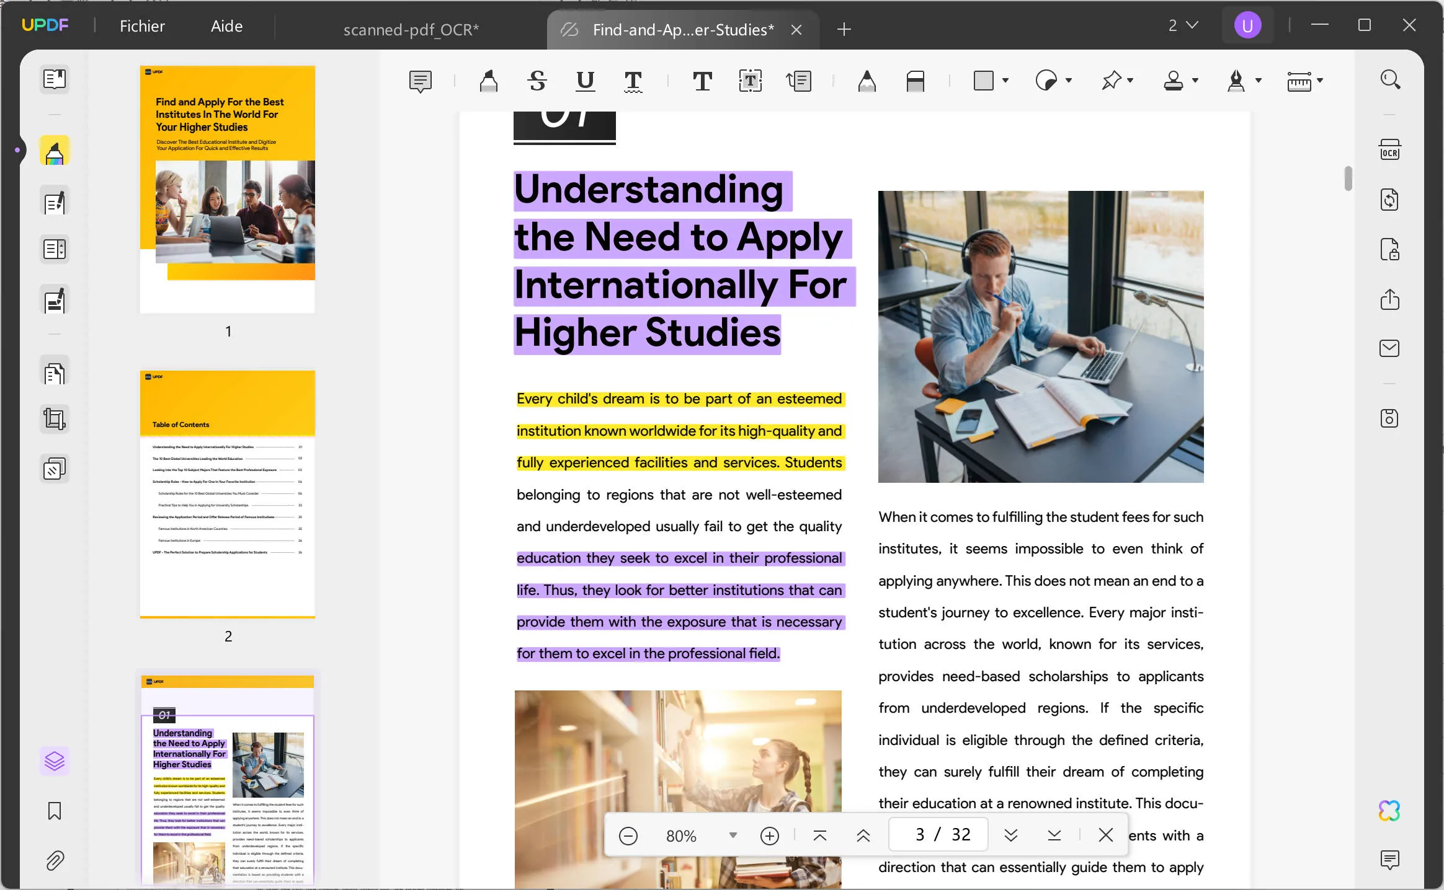Viewport: 1444px width, 890px height.
Task: Select page 1 thumbnail
Action: (x=228, y=189)
